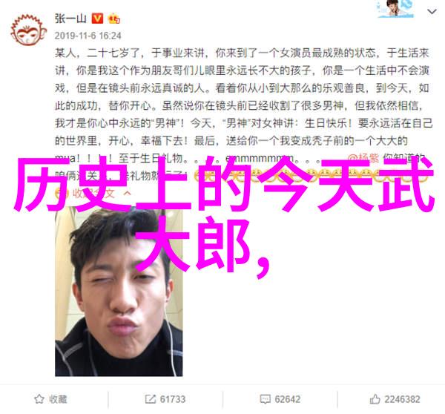This screenshot has height=414, width=445.
Task: Click the repost share icon
Action: click(x=150, y=399)
